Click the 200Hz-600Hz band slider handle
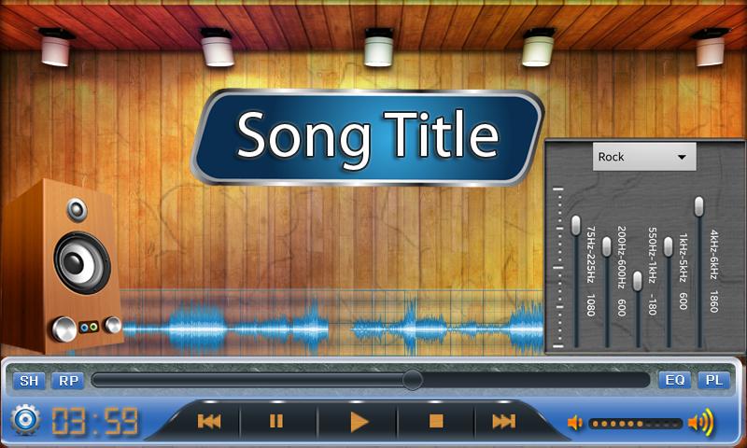Screen dimensions: 747x448 click(x=607, y=246)
